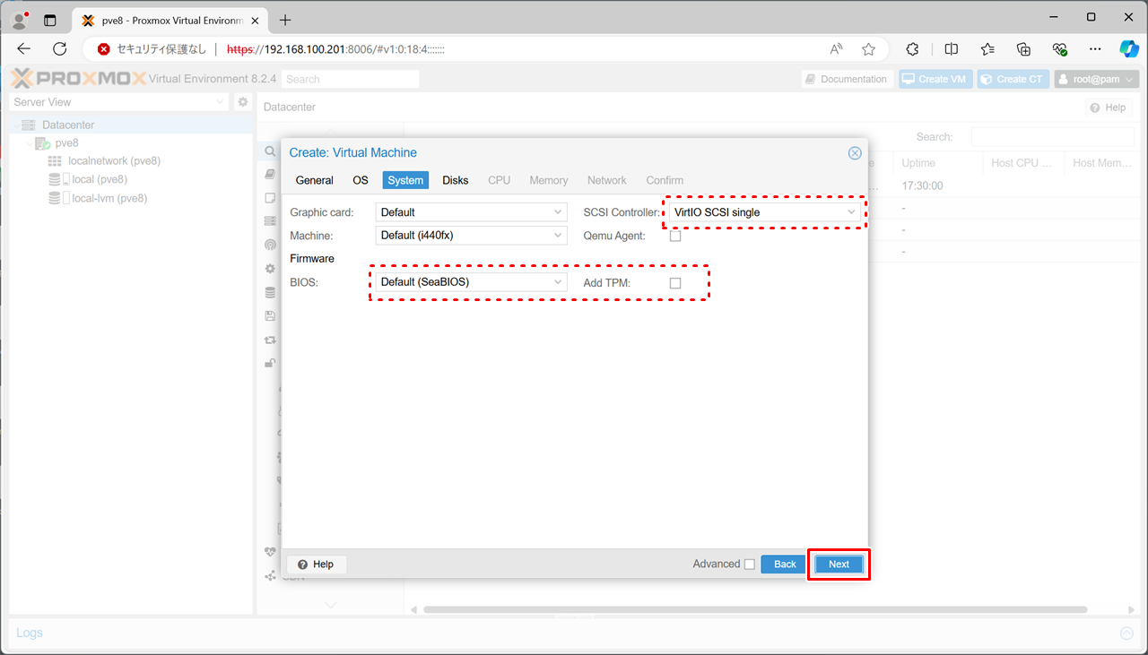Click the browser refresh icon
The height and width of the screenshot is (655, 1148).
(x=60, y=49)
